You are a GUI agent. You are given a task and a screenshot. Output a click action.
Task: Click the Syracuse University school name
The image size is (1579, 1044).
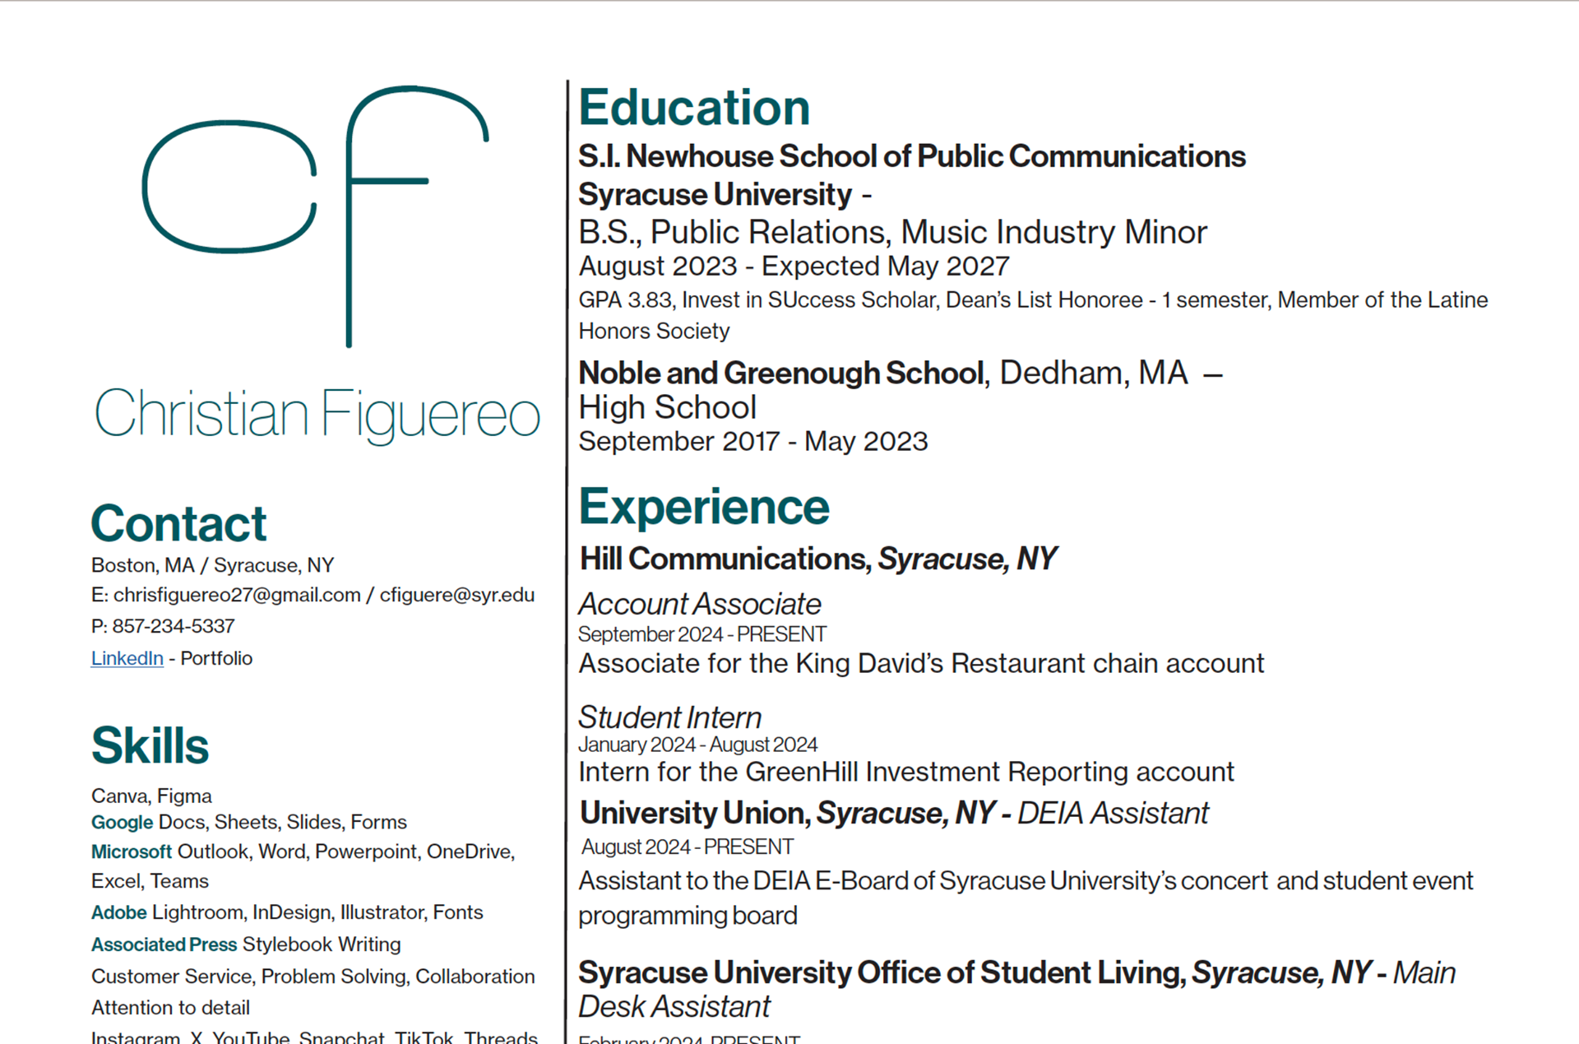click(x=715, y=195)
